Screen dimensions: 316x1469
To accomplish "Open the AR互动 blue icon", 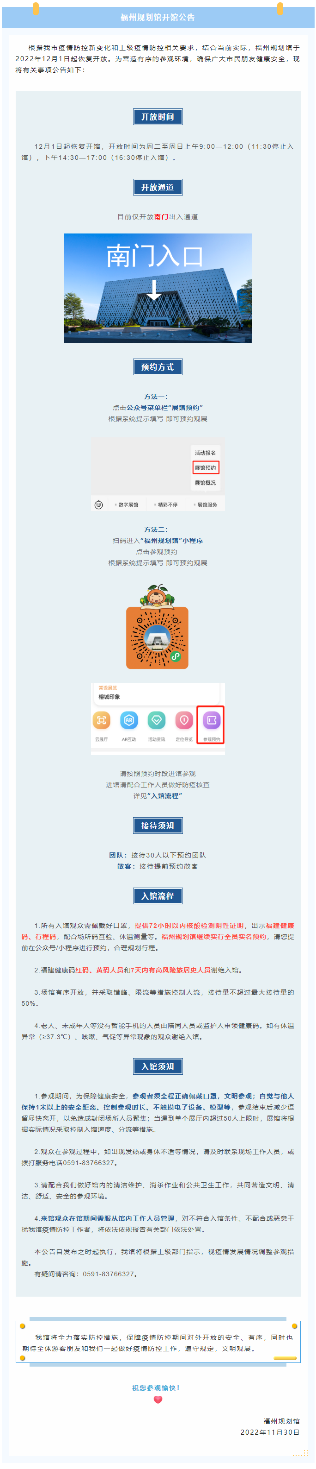I will tap(129, 720).
